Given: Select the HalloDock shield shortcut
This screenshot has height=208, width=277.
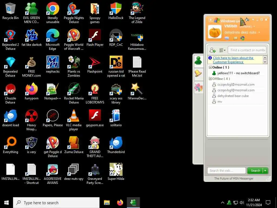Looking at the screenshot, I should 116,11.
